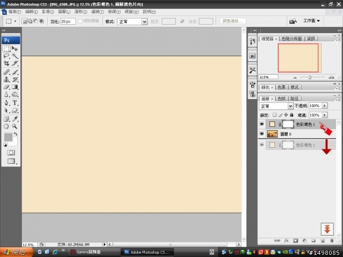
Task: Hide the 色彩填色 1 layer eye icon
Action: coord(262,124)
